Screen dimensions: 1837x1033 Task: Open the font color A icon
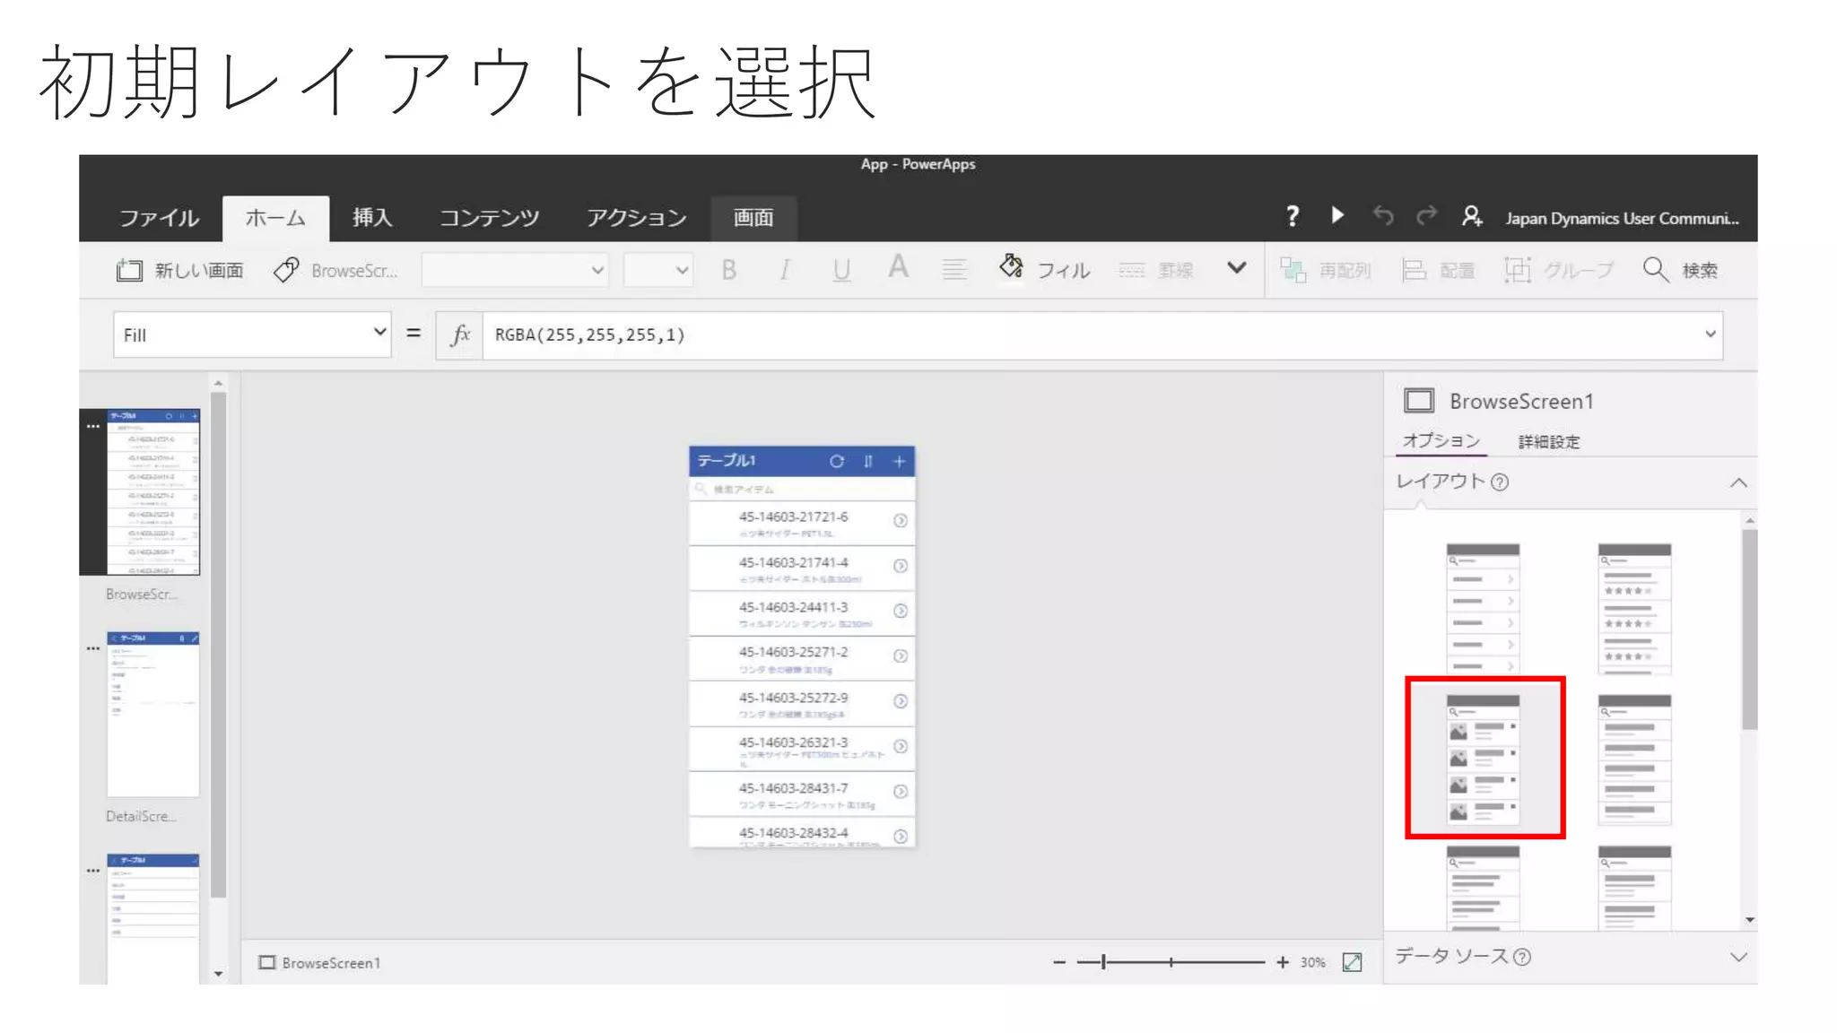pos(898,267)
